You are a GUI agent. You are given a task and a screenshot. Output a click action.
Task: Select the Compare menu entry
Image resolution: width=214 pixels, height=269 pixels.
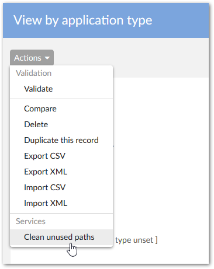[61, 109]
